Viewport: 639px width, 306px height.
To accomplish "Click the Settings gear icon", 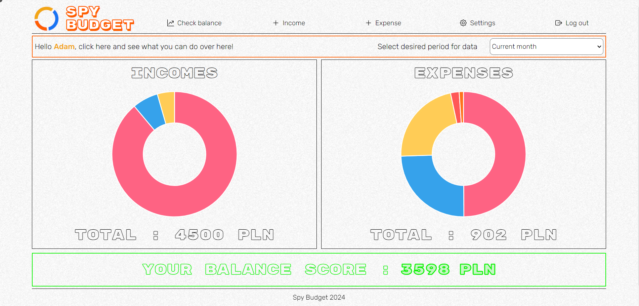I will coord(463,23).
